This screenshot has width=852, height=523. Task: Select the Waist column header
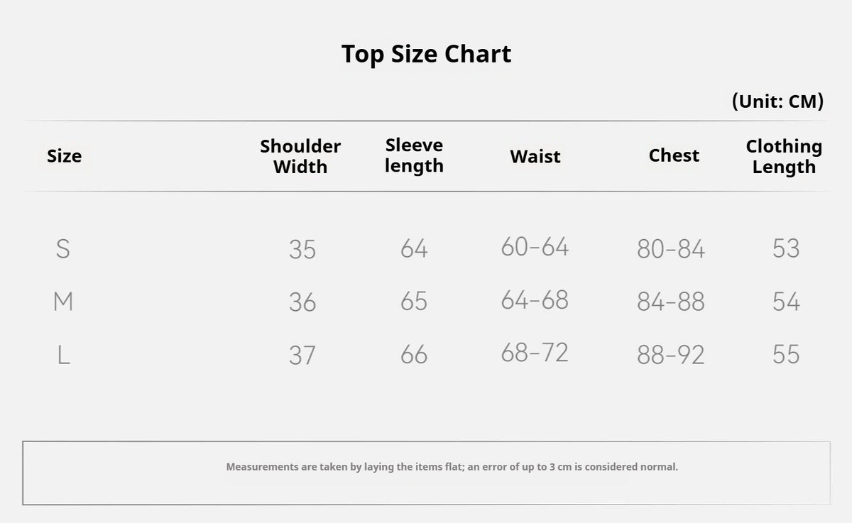[535, 157]
